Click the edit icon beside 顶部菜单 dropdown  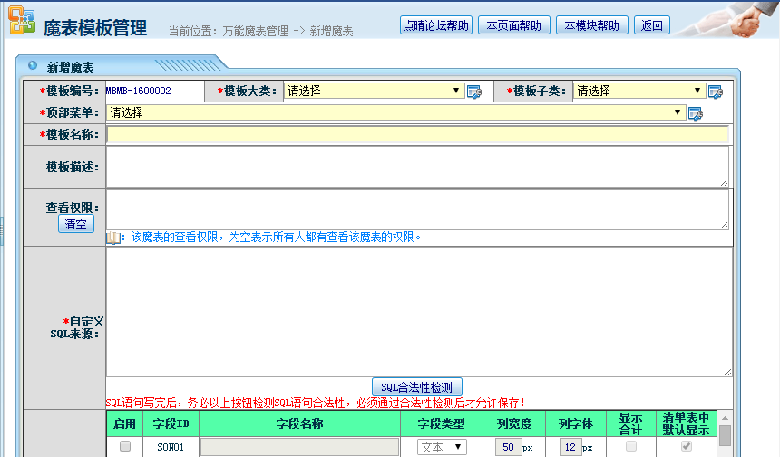coord(695,113)
